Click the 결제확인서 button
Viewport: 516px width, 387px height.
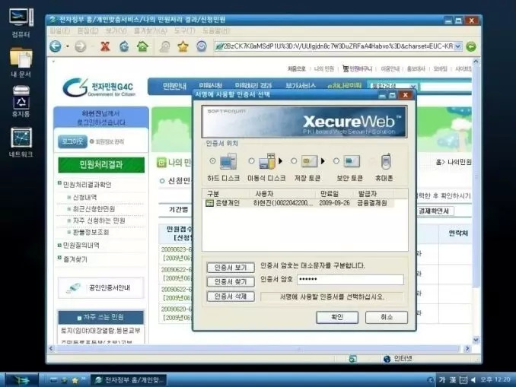(x=435, y=211)
